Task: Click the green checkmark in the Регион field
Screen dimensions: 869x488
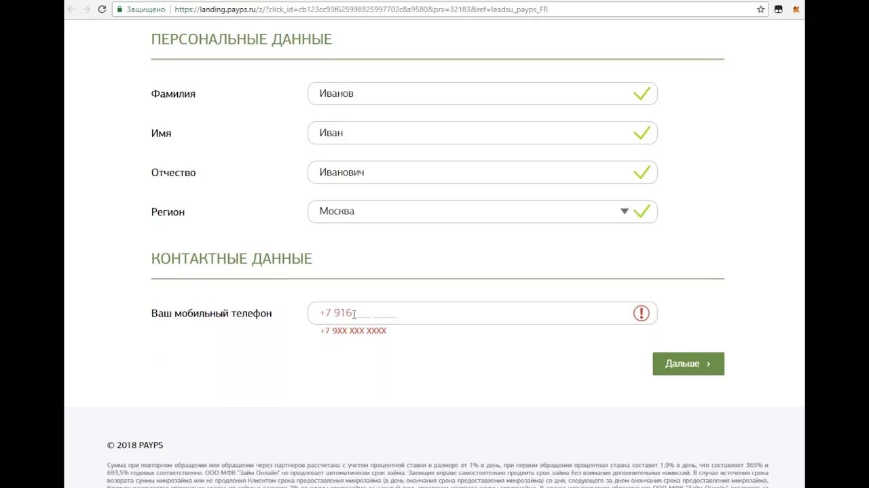Action: pos(642,211)
